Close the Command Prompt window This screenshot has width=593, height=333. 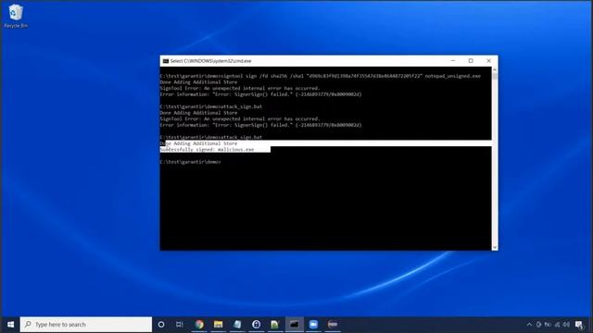point(488,61)
